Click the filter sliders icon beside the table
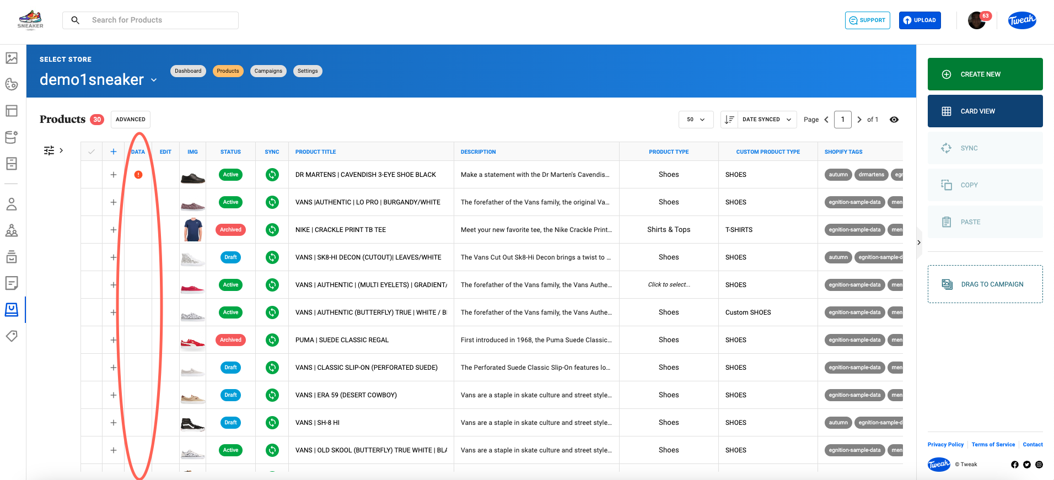 click(49, 150)
